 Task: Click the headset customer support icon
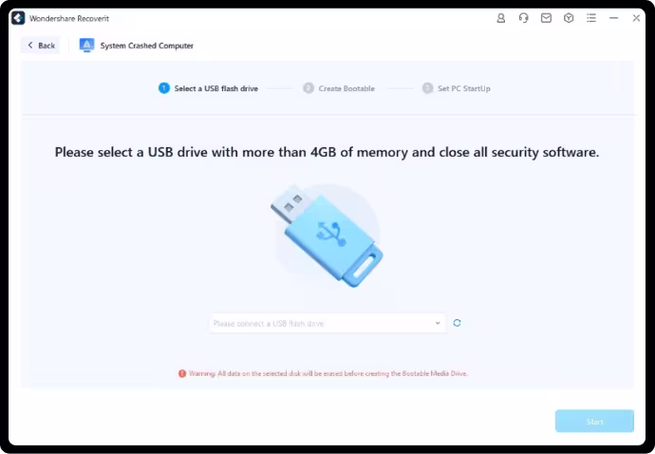tap(523, 18)
